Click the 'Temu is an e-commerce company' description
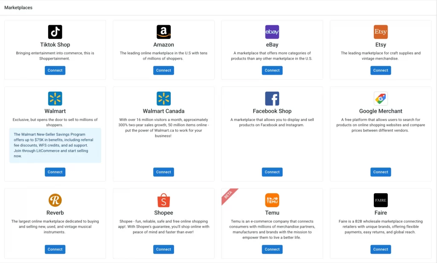437x263 pixels. [272, 229]
